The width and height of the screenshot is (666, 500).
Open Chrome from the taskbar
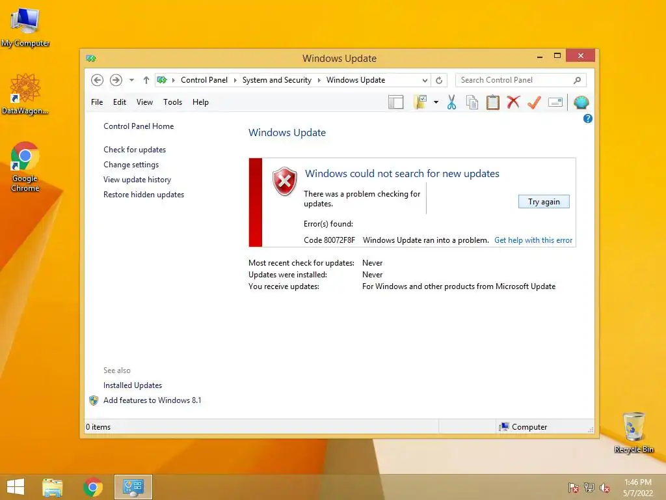click(92, 487)
